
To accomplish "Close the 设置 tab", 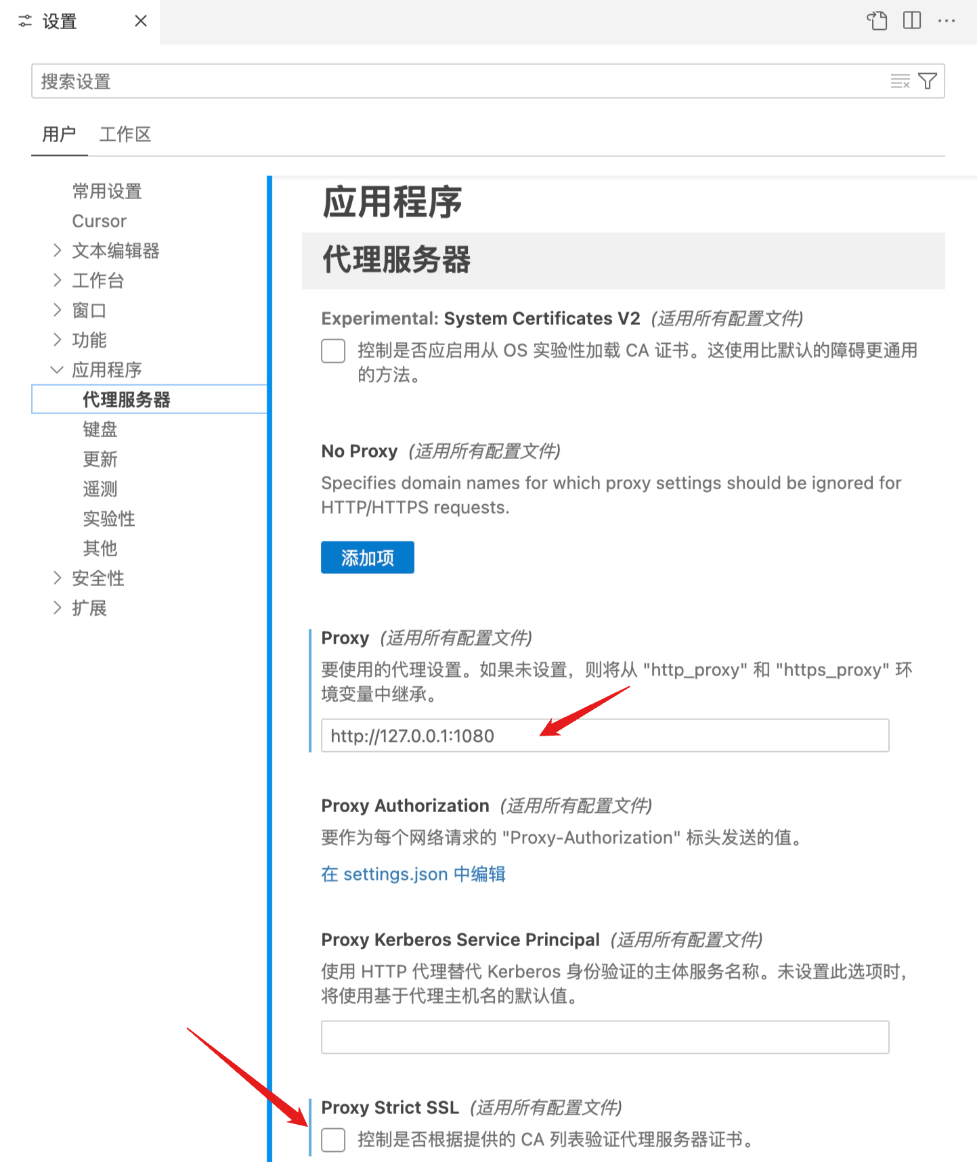I will point(141,21).
